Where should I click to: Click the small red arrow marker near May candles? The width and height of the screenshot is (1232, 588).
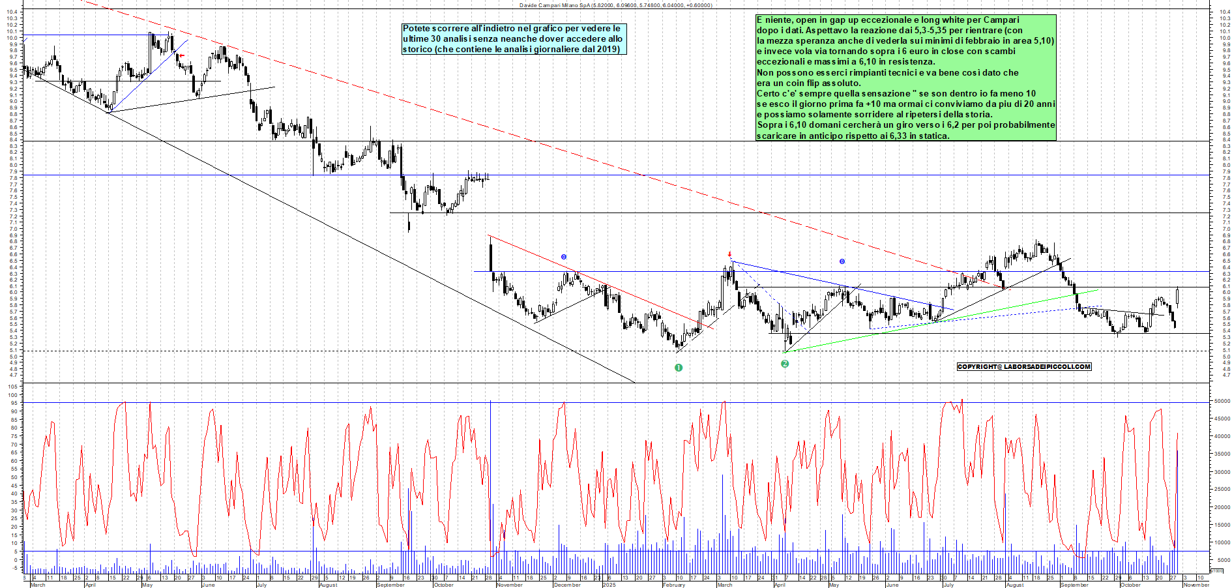[182, 56]
